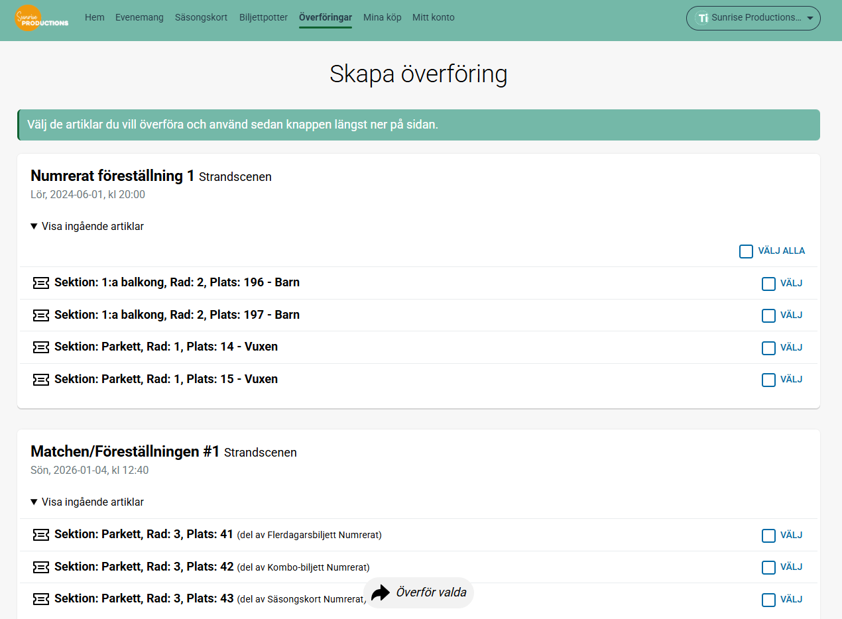Go to the Hem page
Screen dimensions: 842x619
(x=95, y=18)
